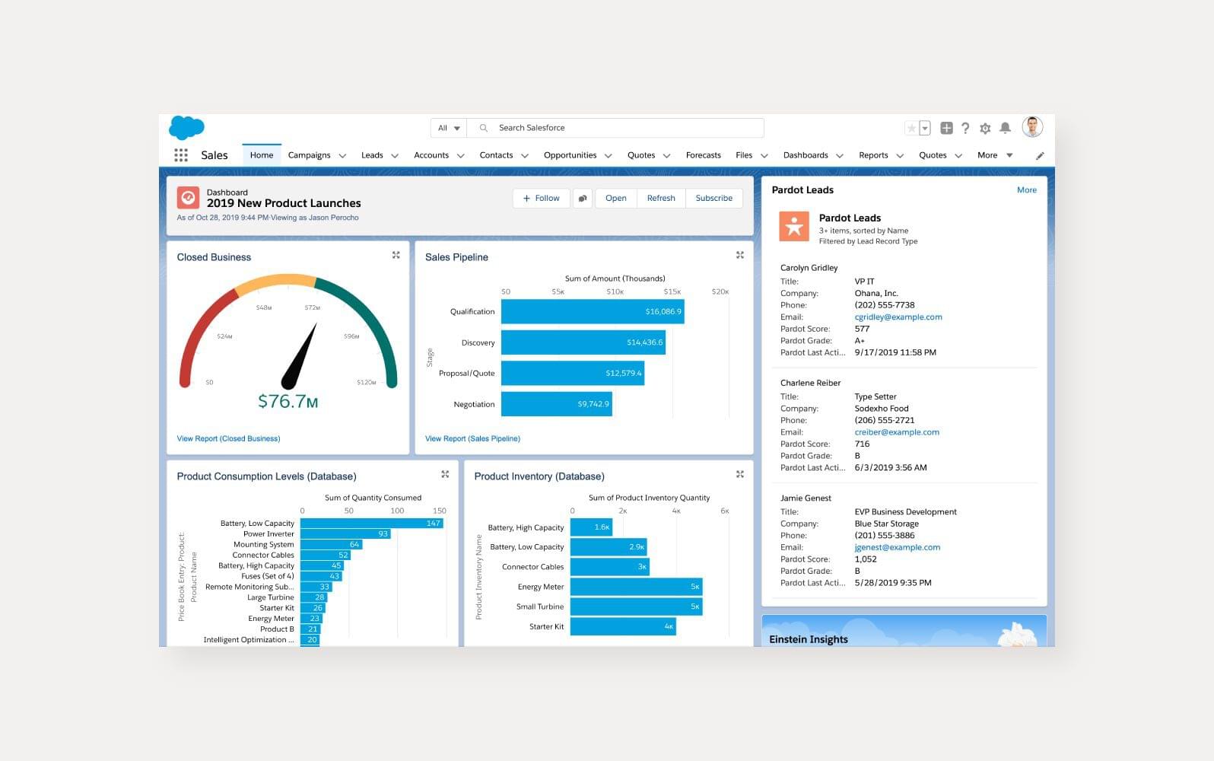Click More link in Pardot Leads
Image resolution: width=1214 pixels, height=761 pixels.
pyautogui.click(x=1027, y=190)
